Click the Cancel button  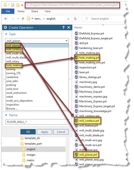[x=61, y=132]
